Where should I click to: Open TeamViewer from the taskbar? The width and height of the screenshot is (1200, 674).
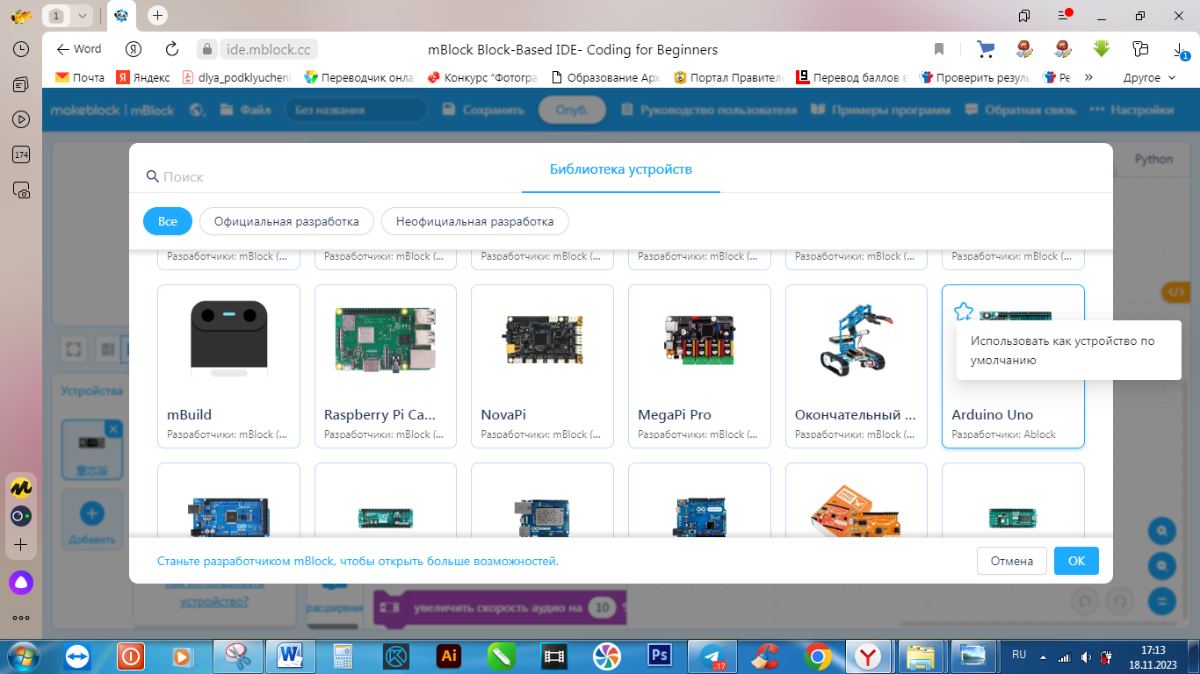(77, 656)
